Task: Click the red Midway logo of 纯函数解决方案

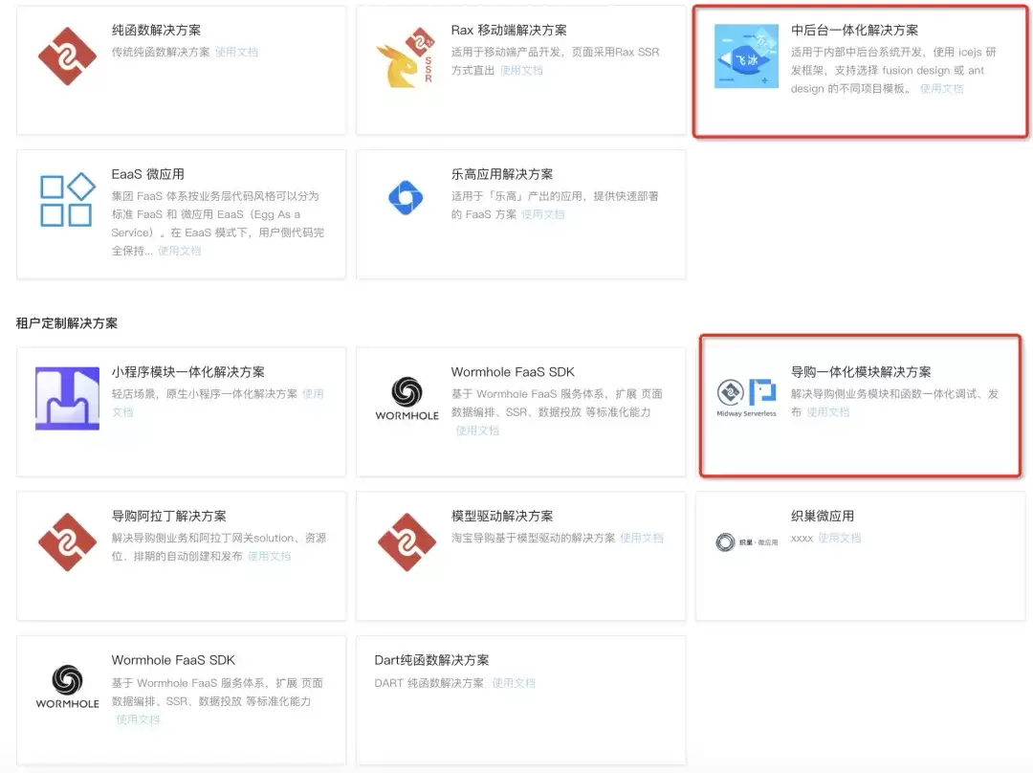Action: (x=67, y=56)
